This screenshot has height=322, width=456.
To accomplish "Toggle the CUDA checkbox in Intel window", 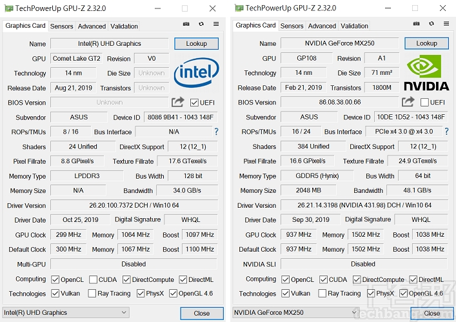I will click(x=93, y=279).
